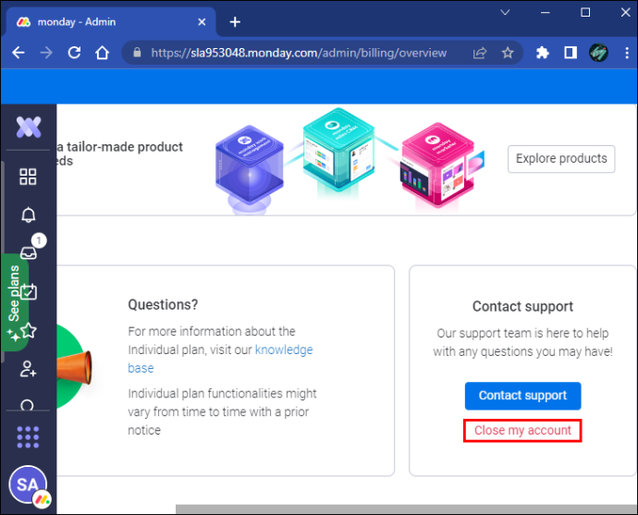The width and height of the screenshot is (638, 515).
Task: Open the apps dots grid icon
Action: [28, 437]
